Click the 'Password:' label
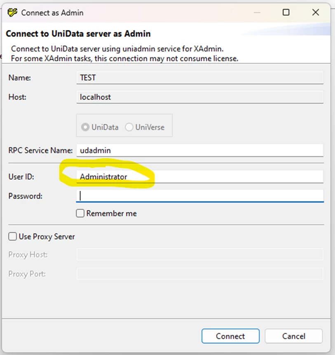Image resolution: width=335 pixels, height=355 pixels. [26, 196]
